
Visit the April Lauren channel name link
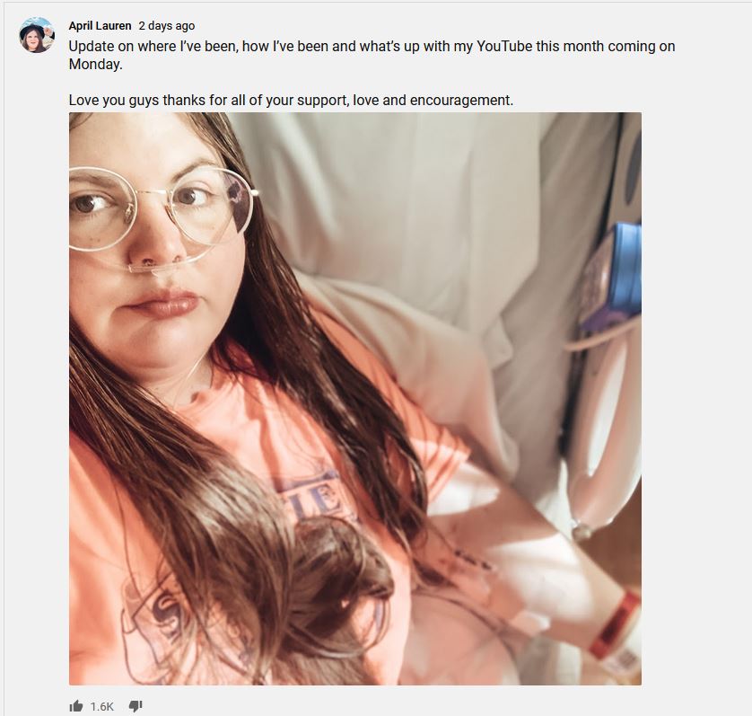[100, 25]
